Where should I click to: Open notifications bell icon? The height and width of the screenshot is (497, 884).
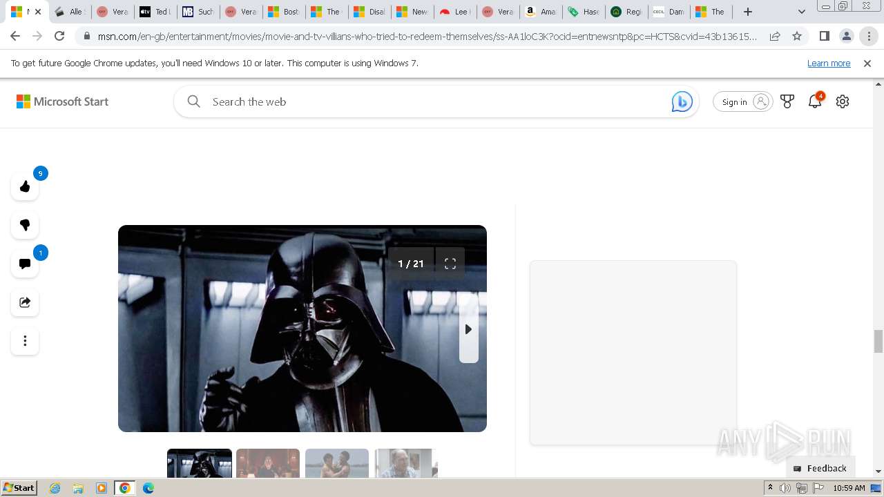[x=815, y=101]
